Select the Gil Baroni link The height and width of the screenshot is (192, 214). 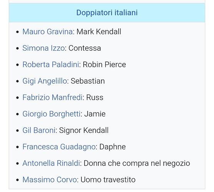[x=39, y=130]
